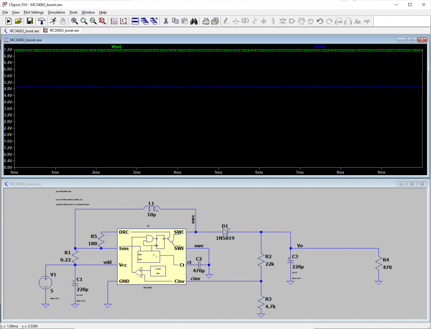Click the scissors Cut icon

[166, 21]
